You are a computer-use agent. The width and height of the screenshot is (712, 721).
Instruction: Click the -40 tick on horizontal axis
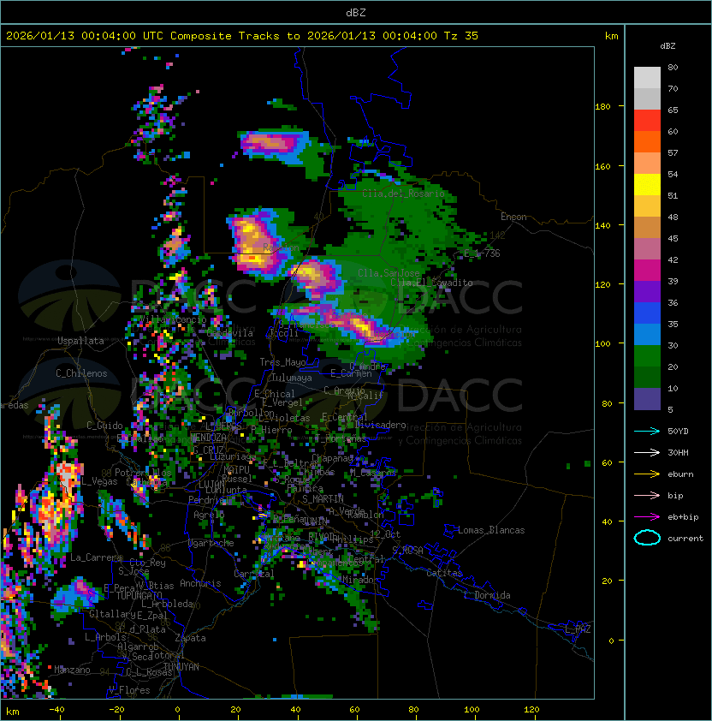(56, 710)
